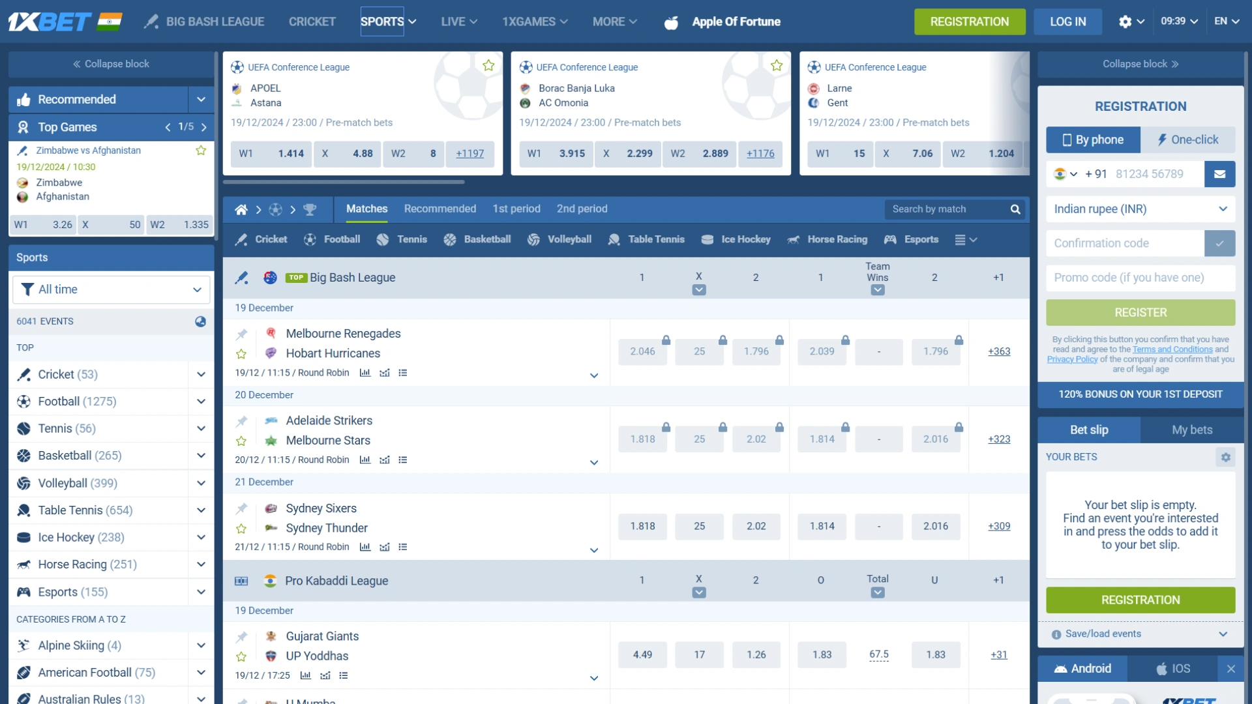The width and height of the screenshot is (1252, 704).
Task: Click the Tennis sport icon in sidebar
Action: coord(25,428)
